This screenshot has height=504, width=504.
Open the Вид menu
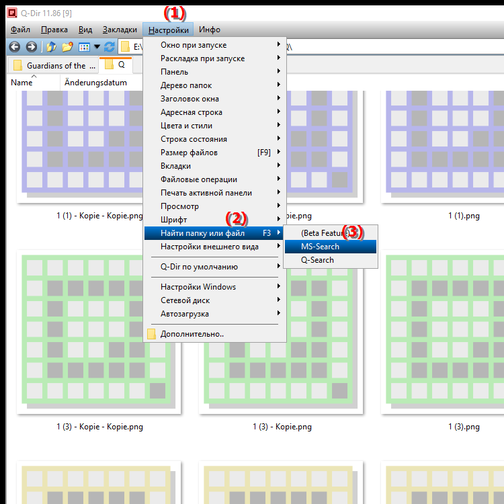[x=85, y=30]
